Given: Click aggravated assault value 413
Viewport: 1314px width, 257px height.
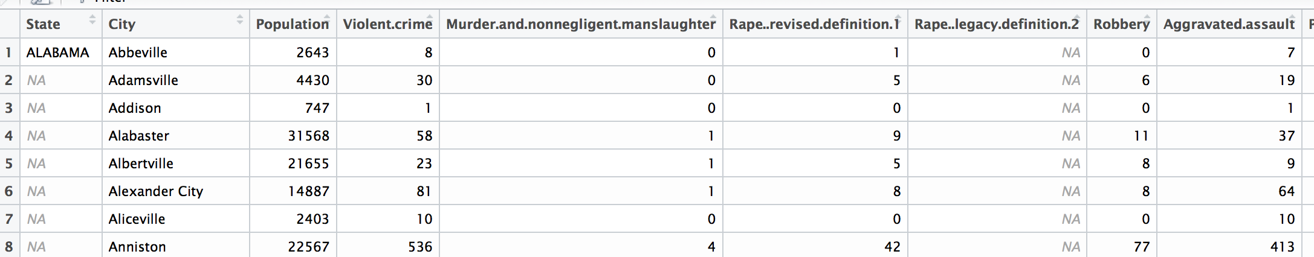Looking at the screenshot, I should point(1282,247).
